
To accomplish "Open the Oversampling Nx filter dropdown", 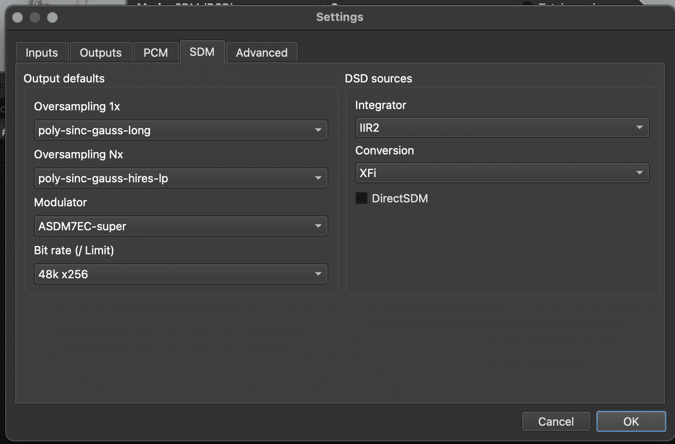I will [x=181, y=178].
